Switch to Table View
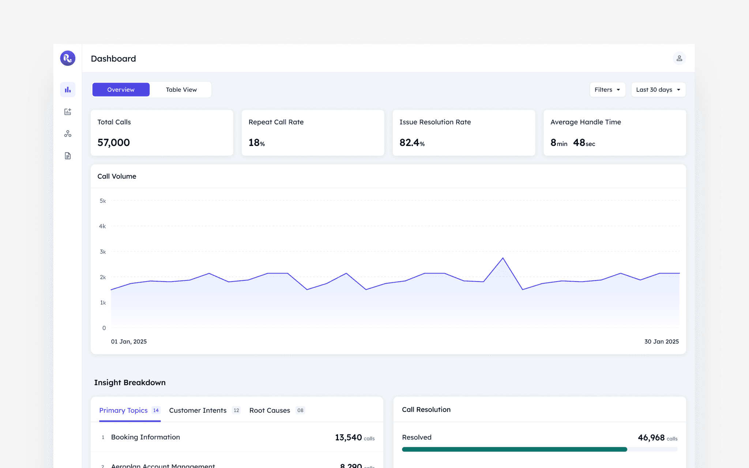 181,90
